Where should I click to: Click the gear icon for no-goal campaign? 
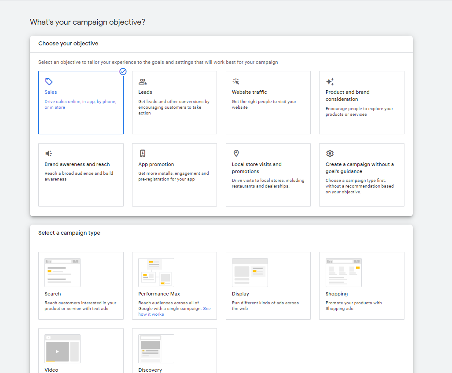[330, 153]
